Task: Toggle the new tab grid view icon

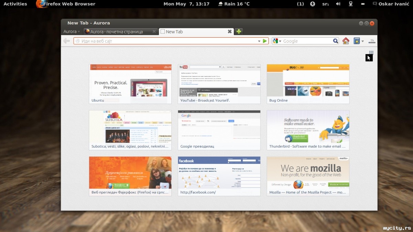Action: (371, 52)
